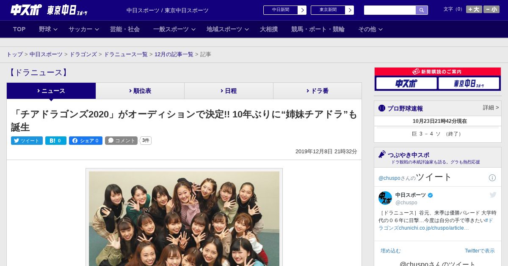Go to トップ breadcrumb link

pyautogui.click(x=14, y=54)
